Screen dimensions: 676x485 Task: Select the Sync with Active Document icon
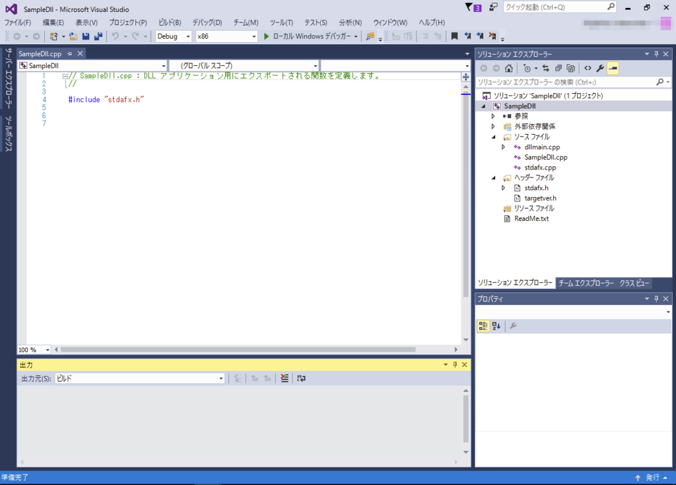click(x=545, y=68)
